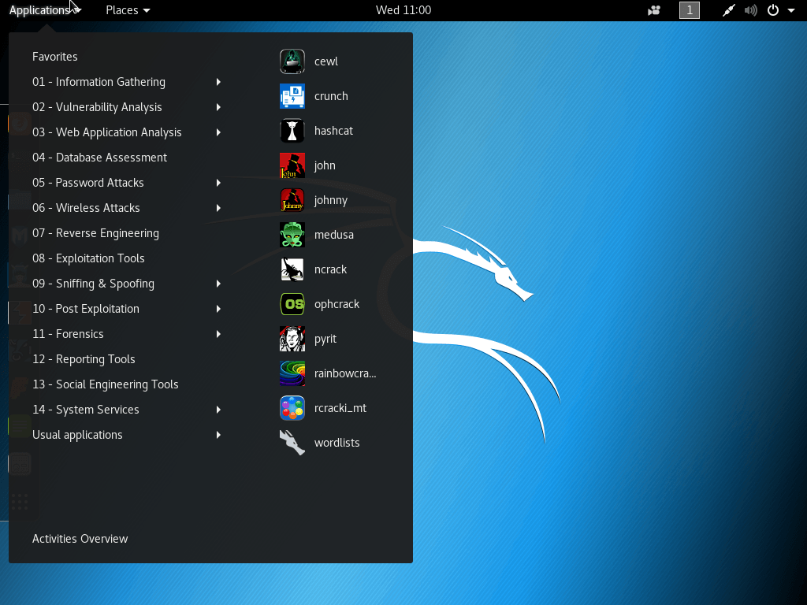
Task: Open ophcrack via the OS icon
Action: coord(292,304)
